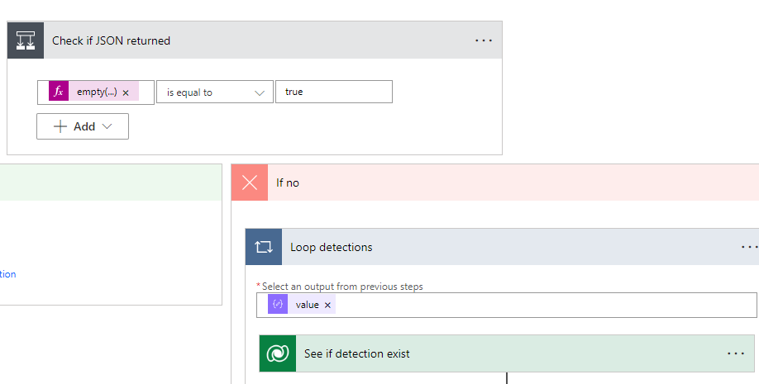Click the red X icon on If no
This screenshot has width=759, height=384.
coord(250,183)
